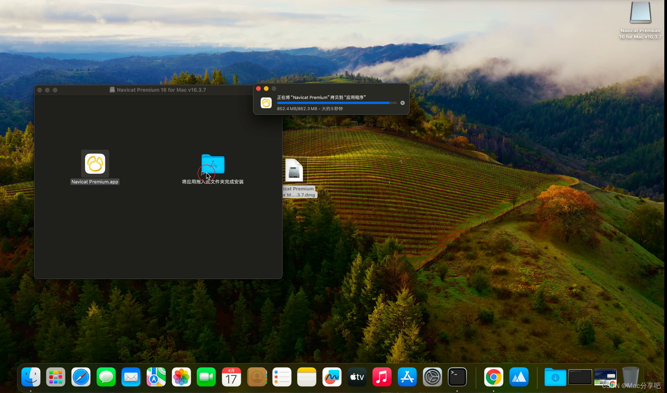Viewport: 667px width, 393px height.
Task: Select the Navicat Premium dmg file on desktop
Action: coord(294,170)
